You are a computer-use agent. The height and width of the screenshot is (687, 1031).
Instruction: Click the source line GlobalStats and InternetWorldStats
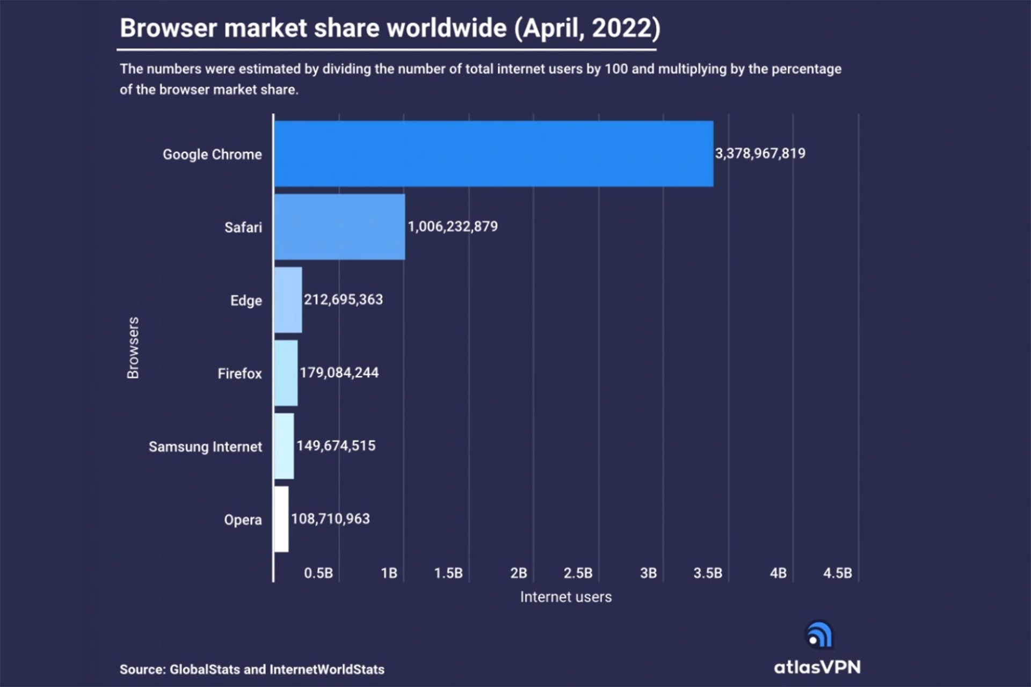pos(252,669)
